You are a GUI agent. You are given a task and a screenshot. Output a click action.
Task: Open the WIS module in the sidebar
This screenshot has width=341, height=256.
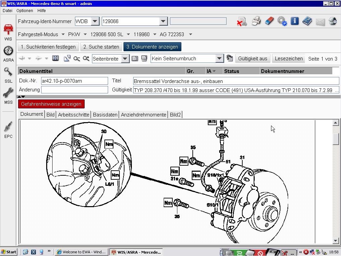[x=8, y=32]
